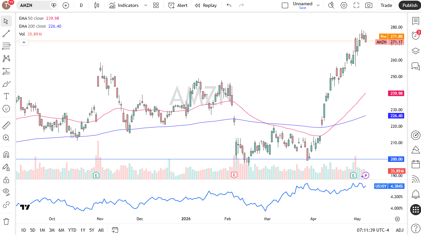Open alerts panel with clock icon
This screenshot has width=421, height=235.
[415, 36]
